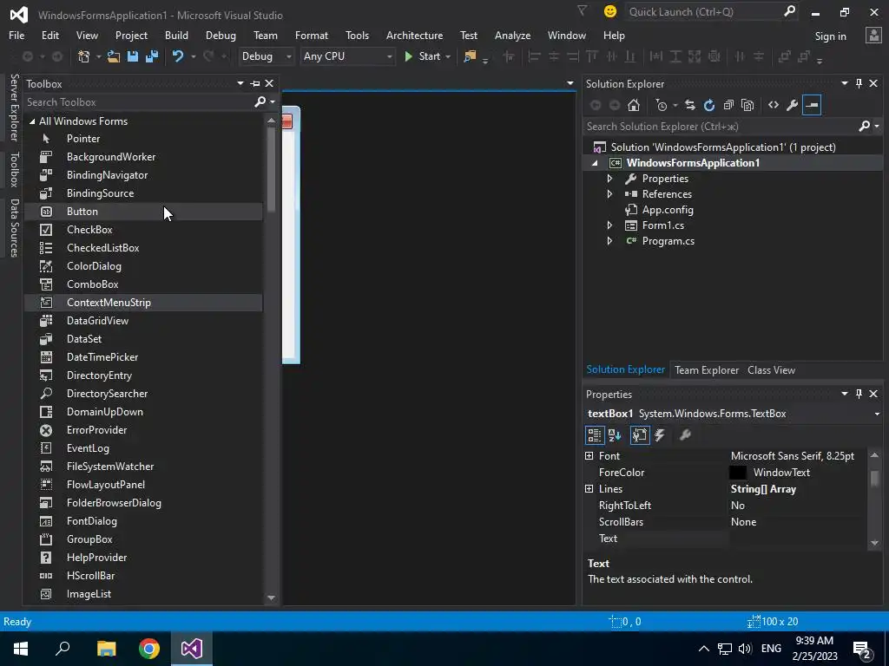This screenshot has height=666, width=889.
Task: Click the New Project toolbar icon
Action: point(84,56)
